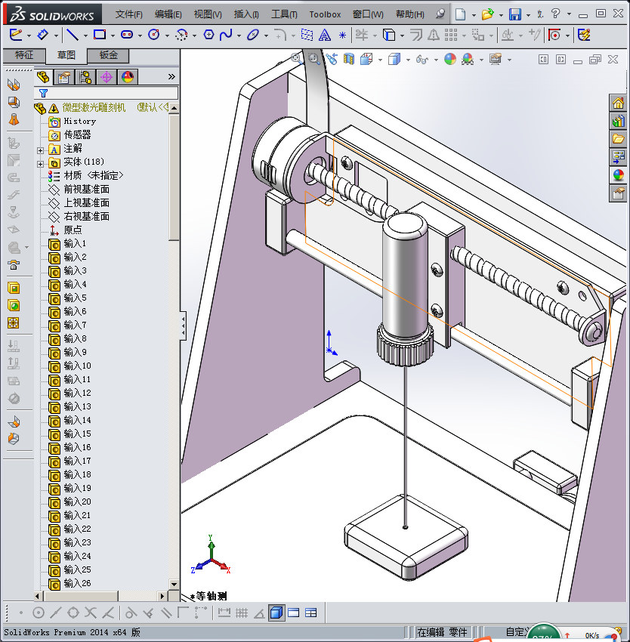Open the 编辑(E) menu
The height and width of the screenshot is (642, 630).
[168, 14]
